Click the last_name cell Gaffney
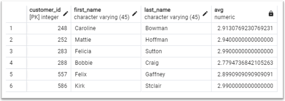285x101 pixels. coord(176,74)
